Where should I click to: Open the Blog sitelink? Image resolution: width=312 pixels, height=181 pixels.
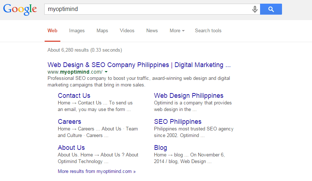(x=160, y=148)
